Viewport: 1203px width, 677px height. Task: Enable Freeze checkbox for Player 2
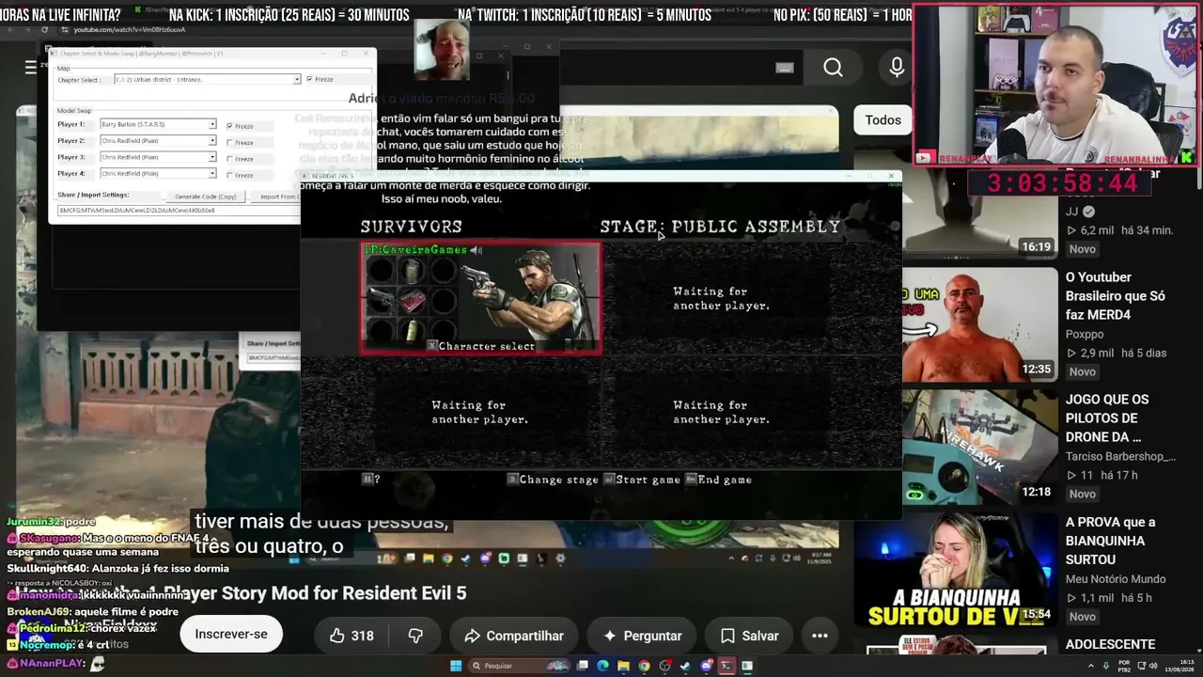(x=229, y=142)
